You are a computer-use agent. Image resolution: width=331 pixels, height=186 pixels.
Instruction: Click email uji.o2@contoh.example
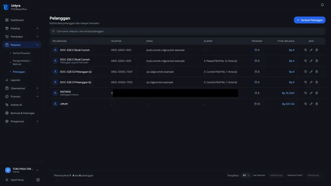(x=160, y=72)
